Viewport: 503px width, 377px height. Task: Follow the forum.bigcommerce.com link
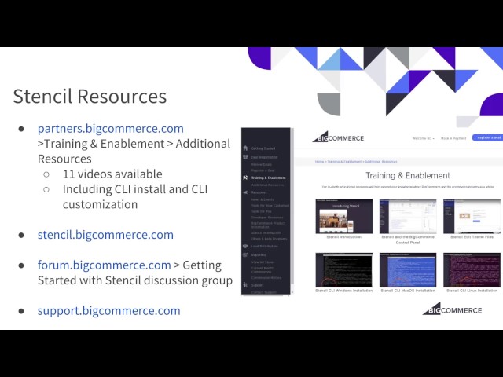tap(105, 265)
